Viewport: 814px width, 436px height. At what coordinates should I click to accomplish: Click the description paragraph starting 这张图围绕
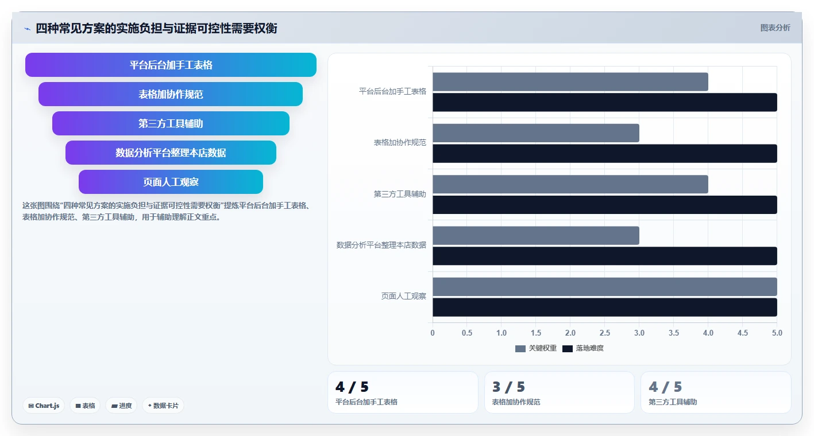(x=167, y=211)
